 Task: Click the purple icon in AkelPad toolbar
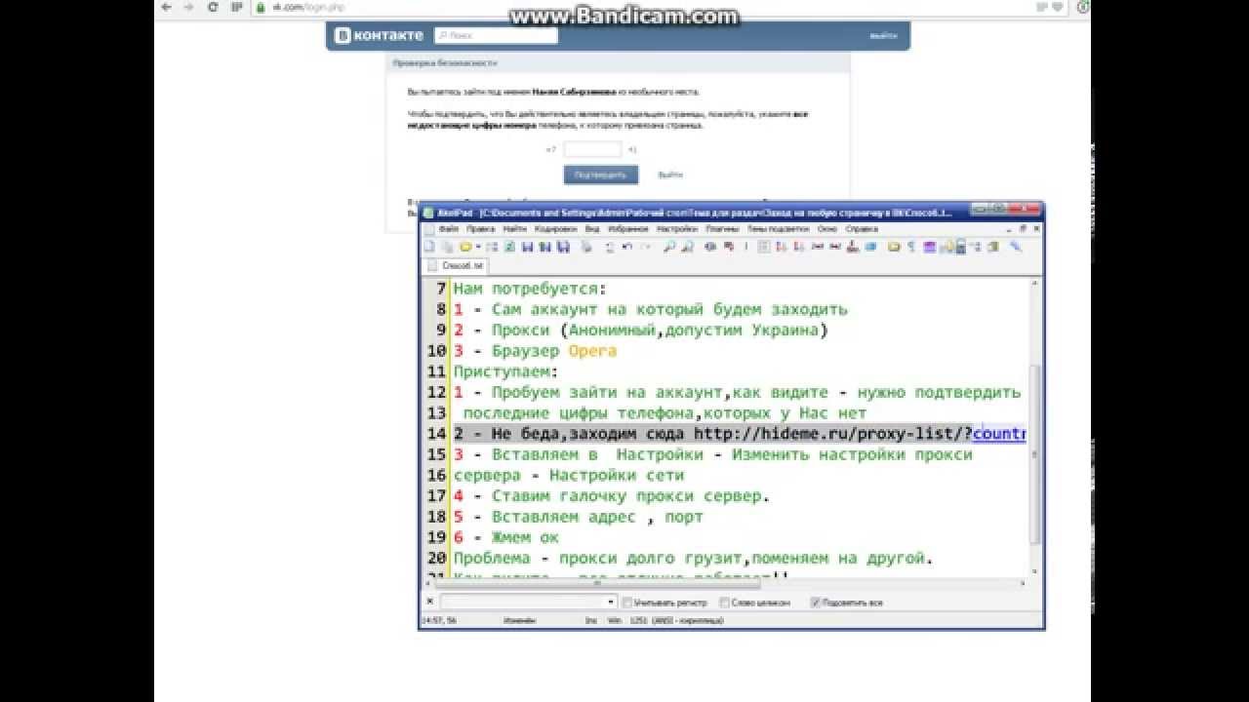(928, 248)
